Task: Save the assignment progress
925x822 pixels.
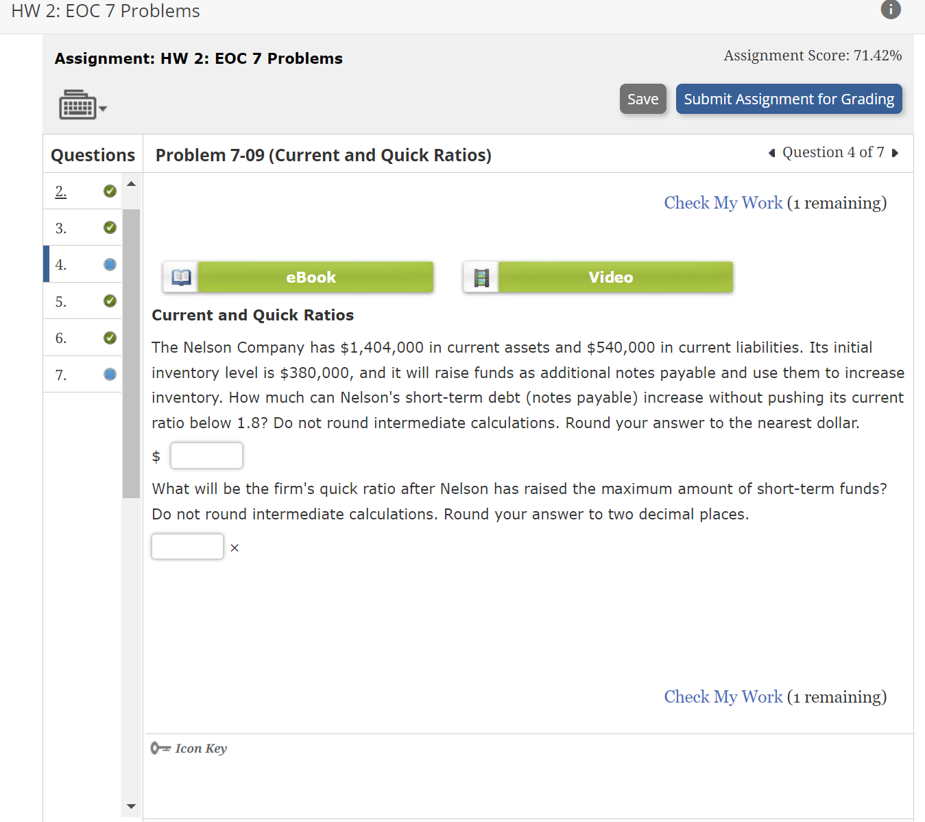Action: coord(642,99)
